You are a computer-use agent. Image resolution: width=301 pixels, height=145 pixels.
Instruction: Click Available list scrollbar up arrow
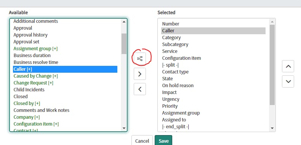(124, 22)
